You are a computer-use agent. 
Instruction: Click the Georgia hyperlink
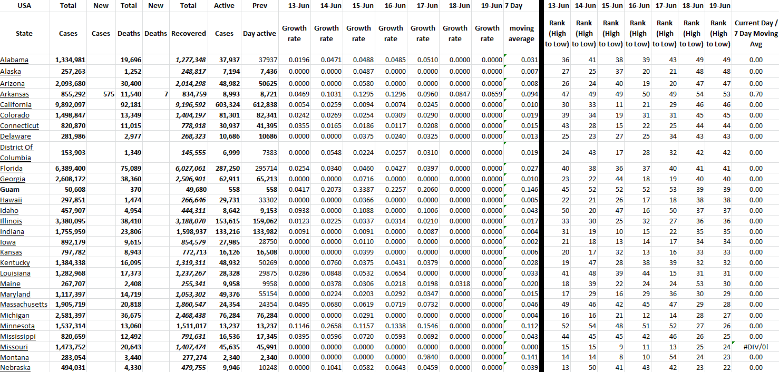point(13,179)
